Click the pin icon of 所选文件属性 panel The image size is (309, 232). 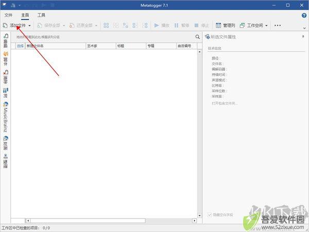point(303,37)
